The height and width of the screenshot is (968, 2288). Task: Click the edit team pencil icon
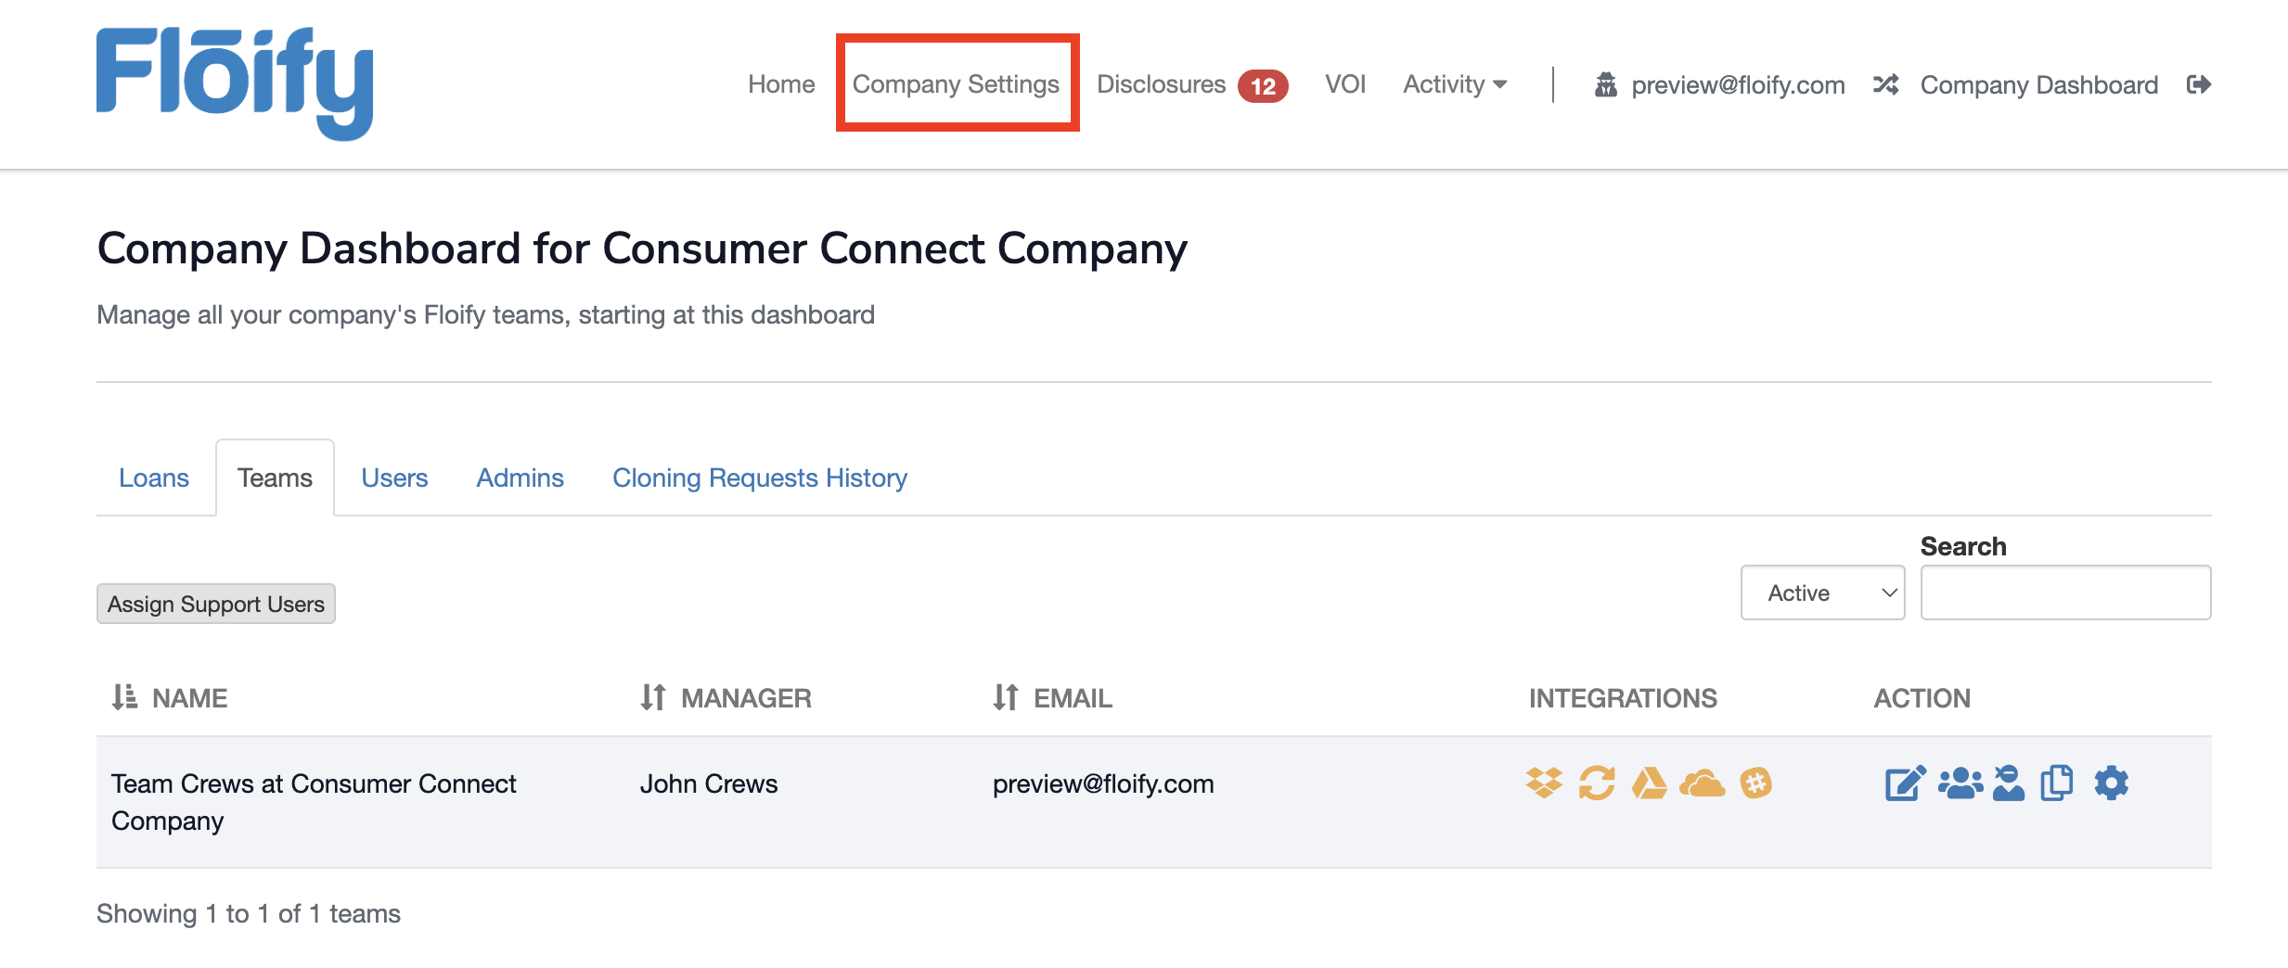pos(1905,783)
